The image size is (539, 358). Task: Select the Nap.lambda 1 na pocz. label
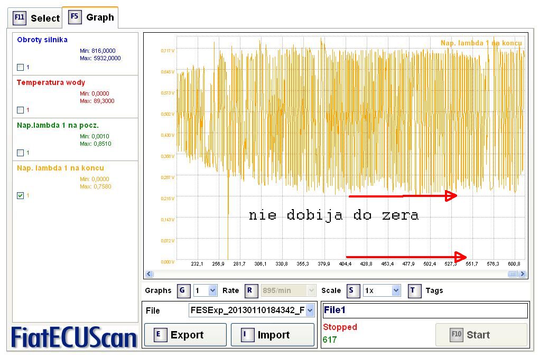point(58,125)
